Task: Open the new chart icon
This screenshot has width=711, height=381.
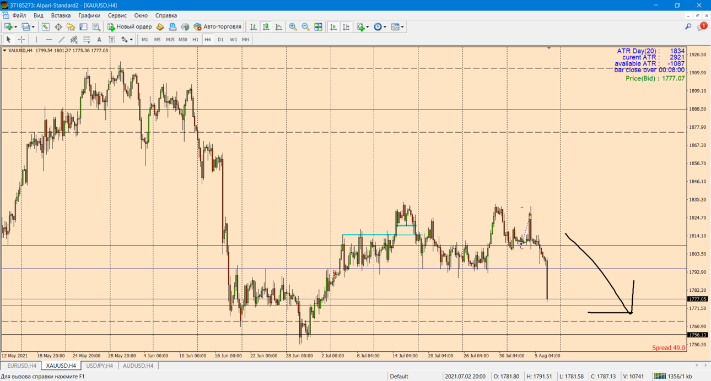Action: point(8,26)
